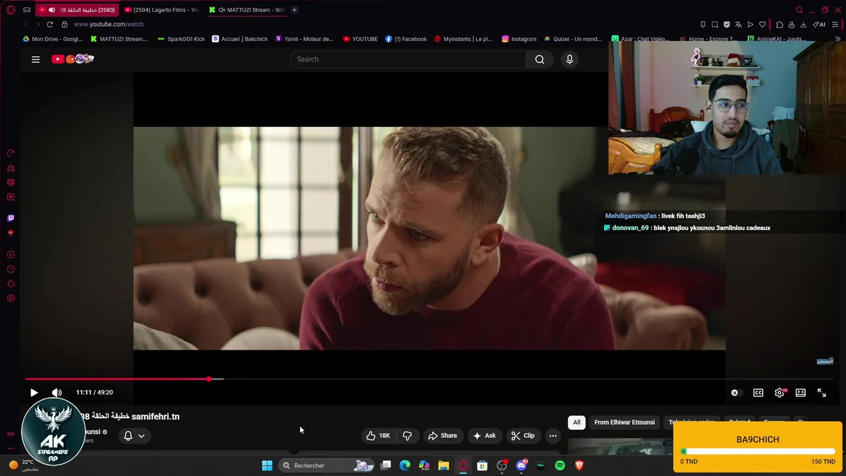View site security lock info
Viewport: 846px width, 476px height.
pos(64,24)
